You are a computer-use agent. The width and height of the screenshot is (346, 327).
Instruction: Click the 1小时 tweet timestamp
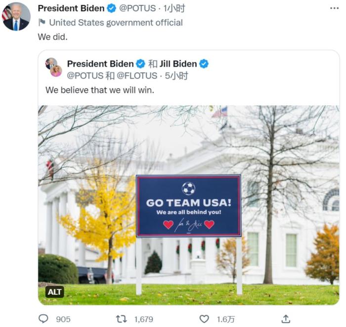(174, 8)
